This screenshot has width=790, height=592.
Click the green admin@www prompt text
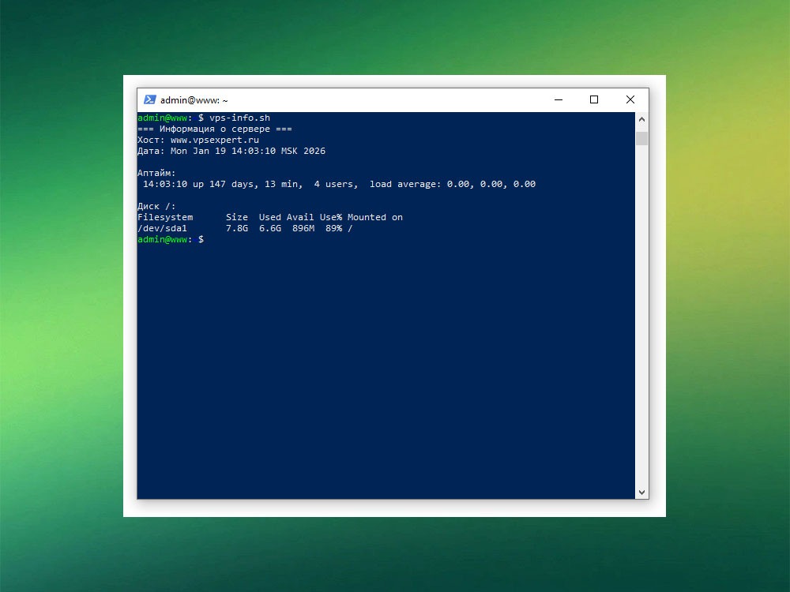(163, 117)
